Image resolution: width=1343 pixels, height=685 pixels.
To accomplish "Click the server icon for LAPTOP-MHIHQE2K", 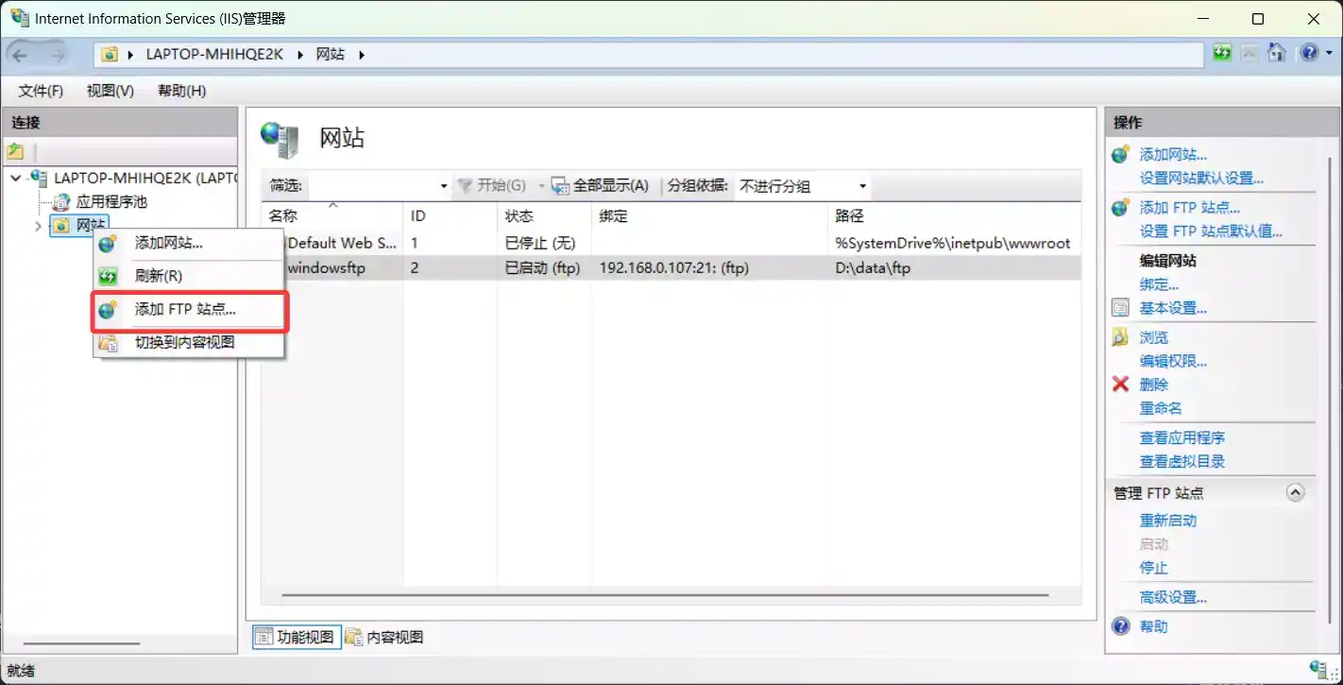I will pyautogui.click(x=40, y=178).
